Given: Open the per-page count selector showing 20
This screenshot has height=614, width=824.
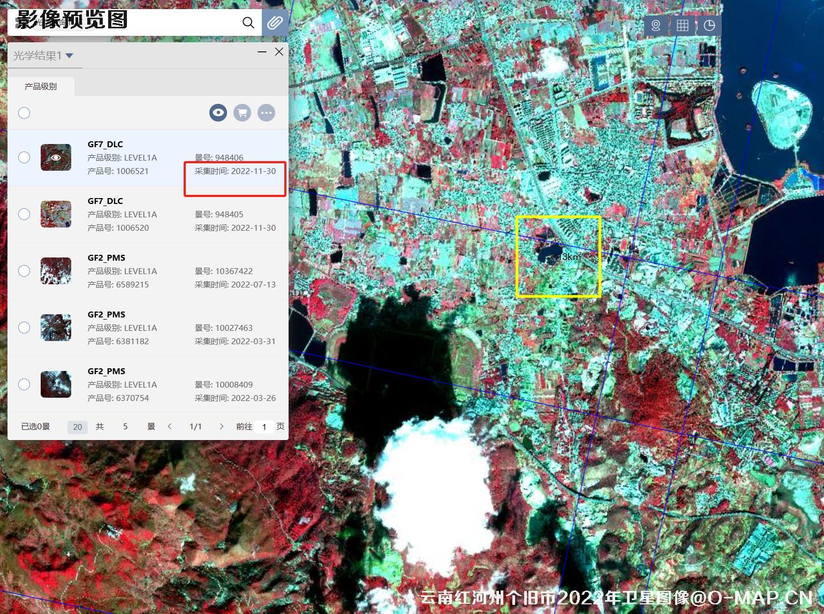Looking at the screenshot, I should (77, 427).
